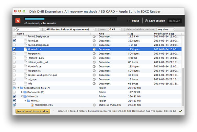The image size is (197, 132).
Task: Click the green checkmark status icon
Action: coord(180,111)
